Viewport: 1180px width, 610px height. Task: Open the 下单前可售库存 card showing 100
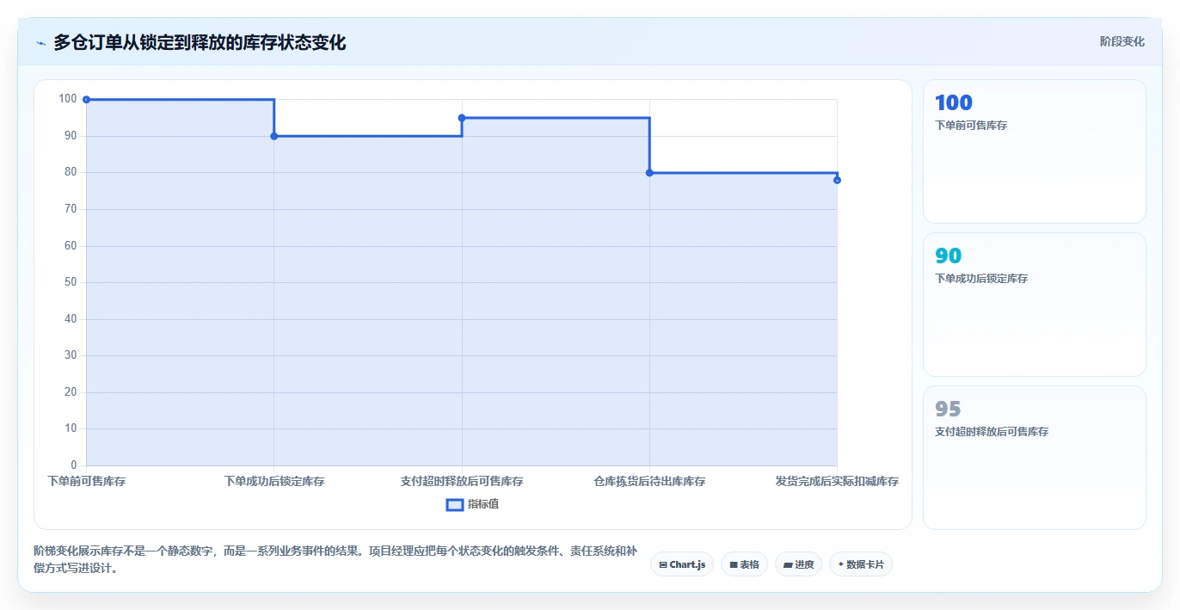coord(1034,151)
